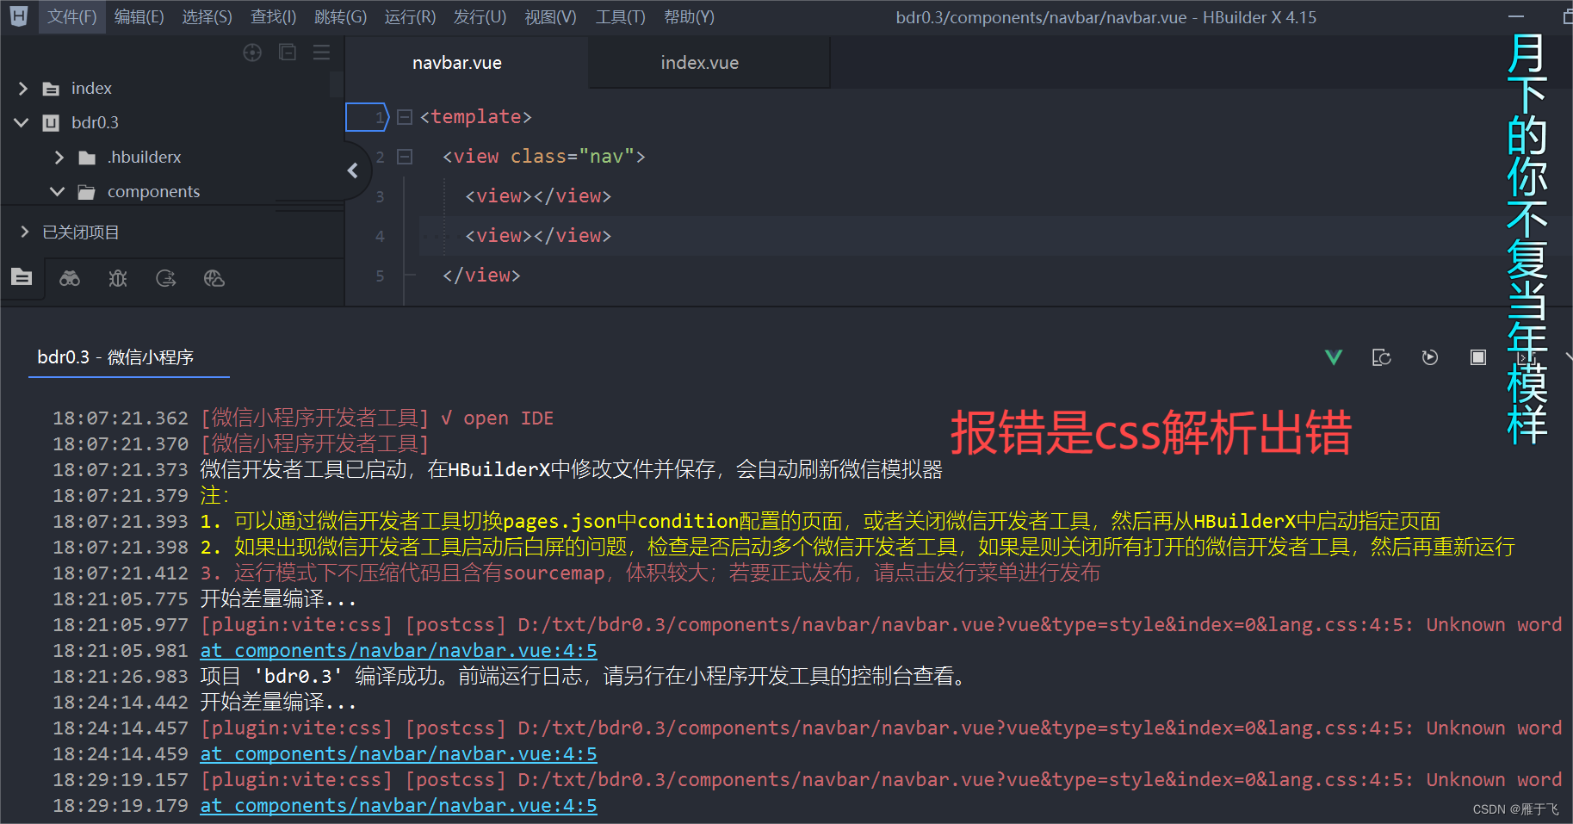Open the debug bug sidebar icon
The height and width of the screenshot is (824, 1573).
(x=118, y=278)
